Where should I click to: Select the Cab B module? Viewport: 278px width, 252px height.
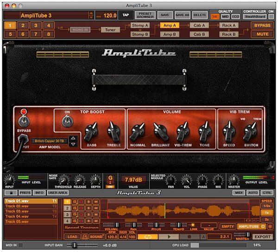pos(199,34)
